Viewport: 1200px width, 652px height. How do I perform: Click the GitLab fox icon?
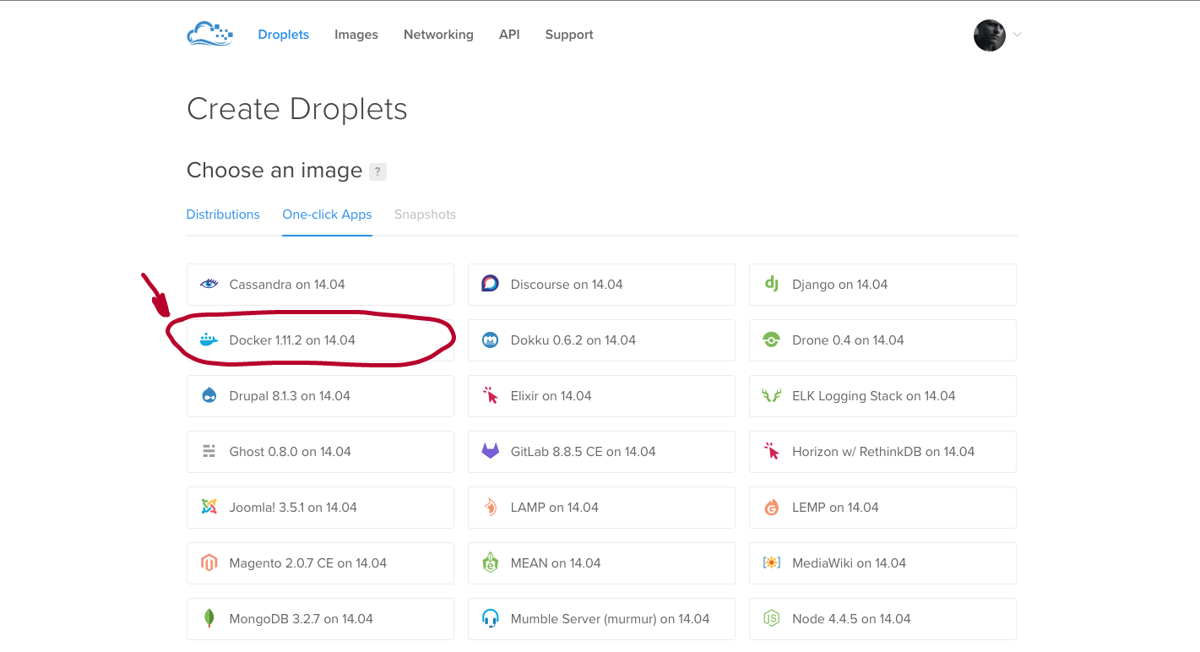(x=490, y=452)
